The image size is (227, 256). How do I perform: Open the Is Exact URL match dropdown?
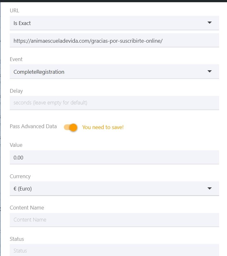pyautogui.click(x=114, y=23)
